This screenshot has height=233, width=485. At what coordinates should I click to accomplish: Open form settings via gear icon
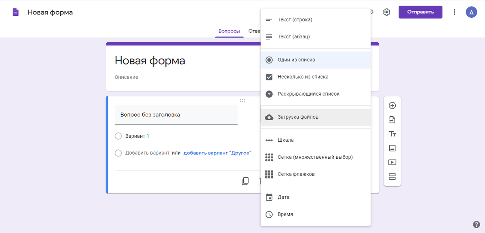[386, 12]
